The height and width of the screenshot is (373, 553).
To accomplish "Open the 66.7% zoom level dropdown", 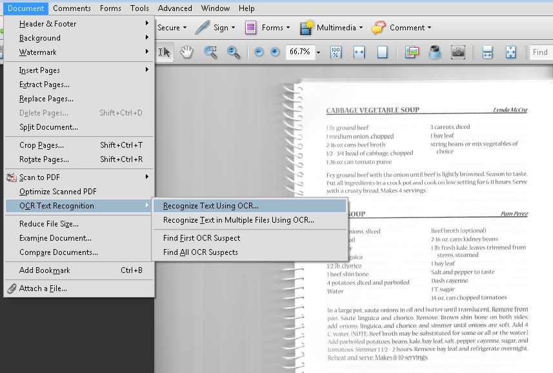I will pos(318,52).
